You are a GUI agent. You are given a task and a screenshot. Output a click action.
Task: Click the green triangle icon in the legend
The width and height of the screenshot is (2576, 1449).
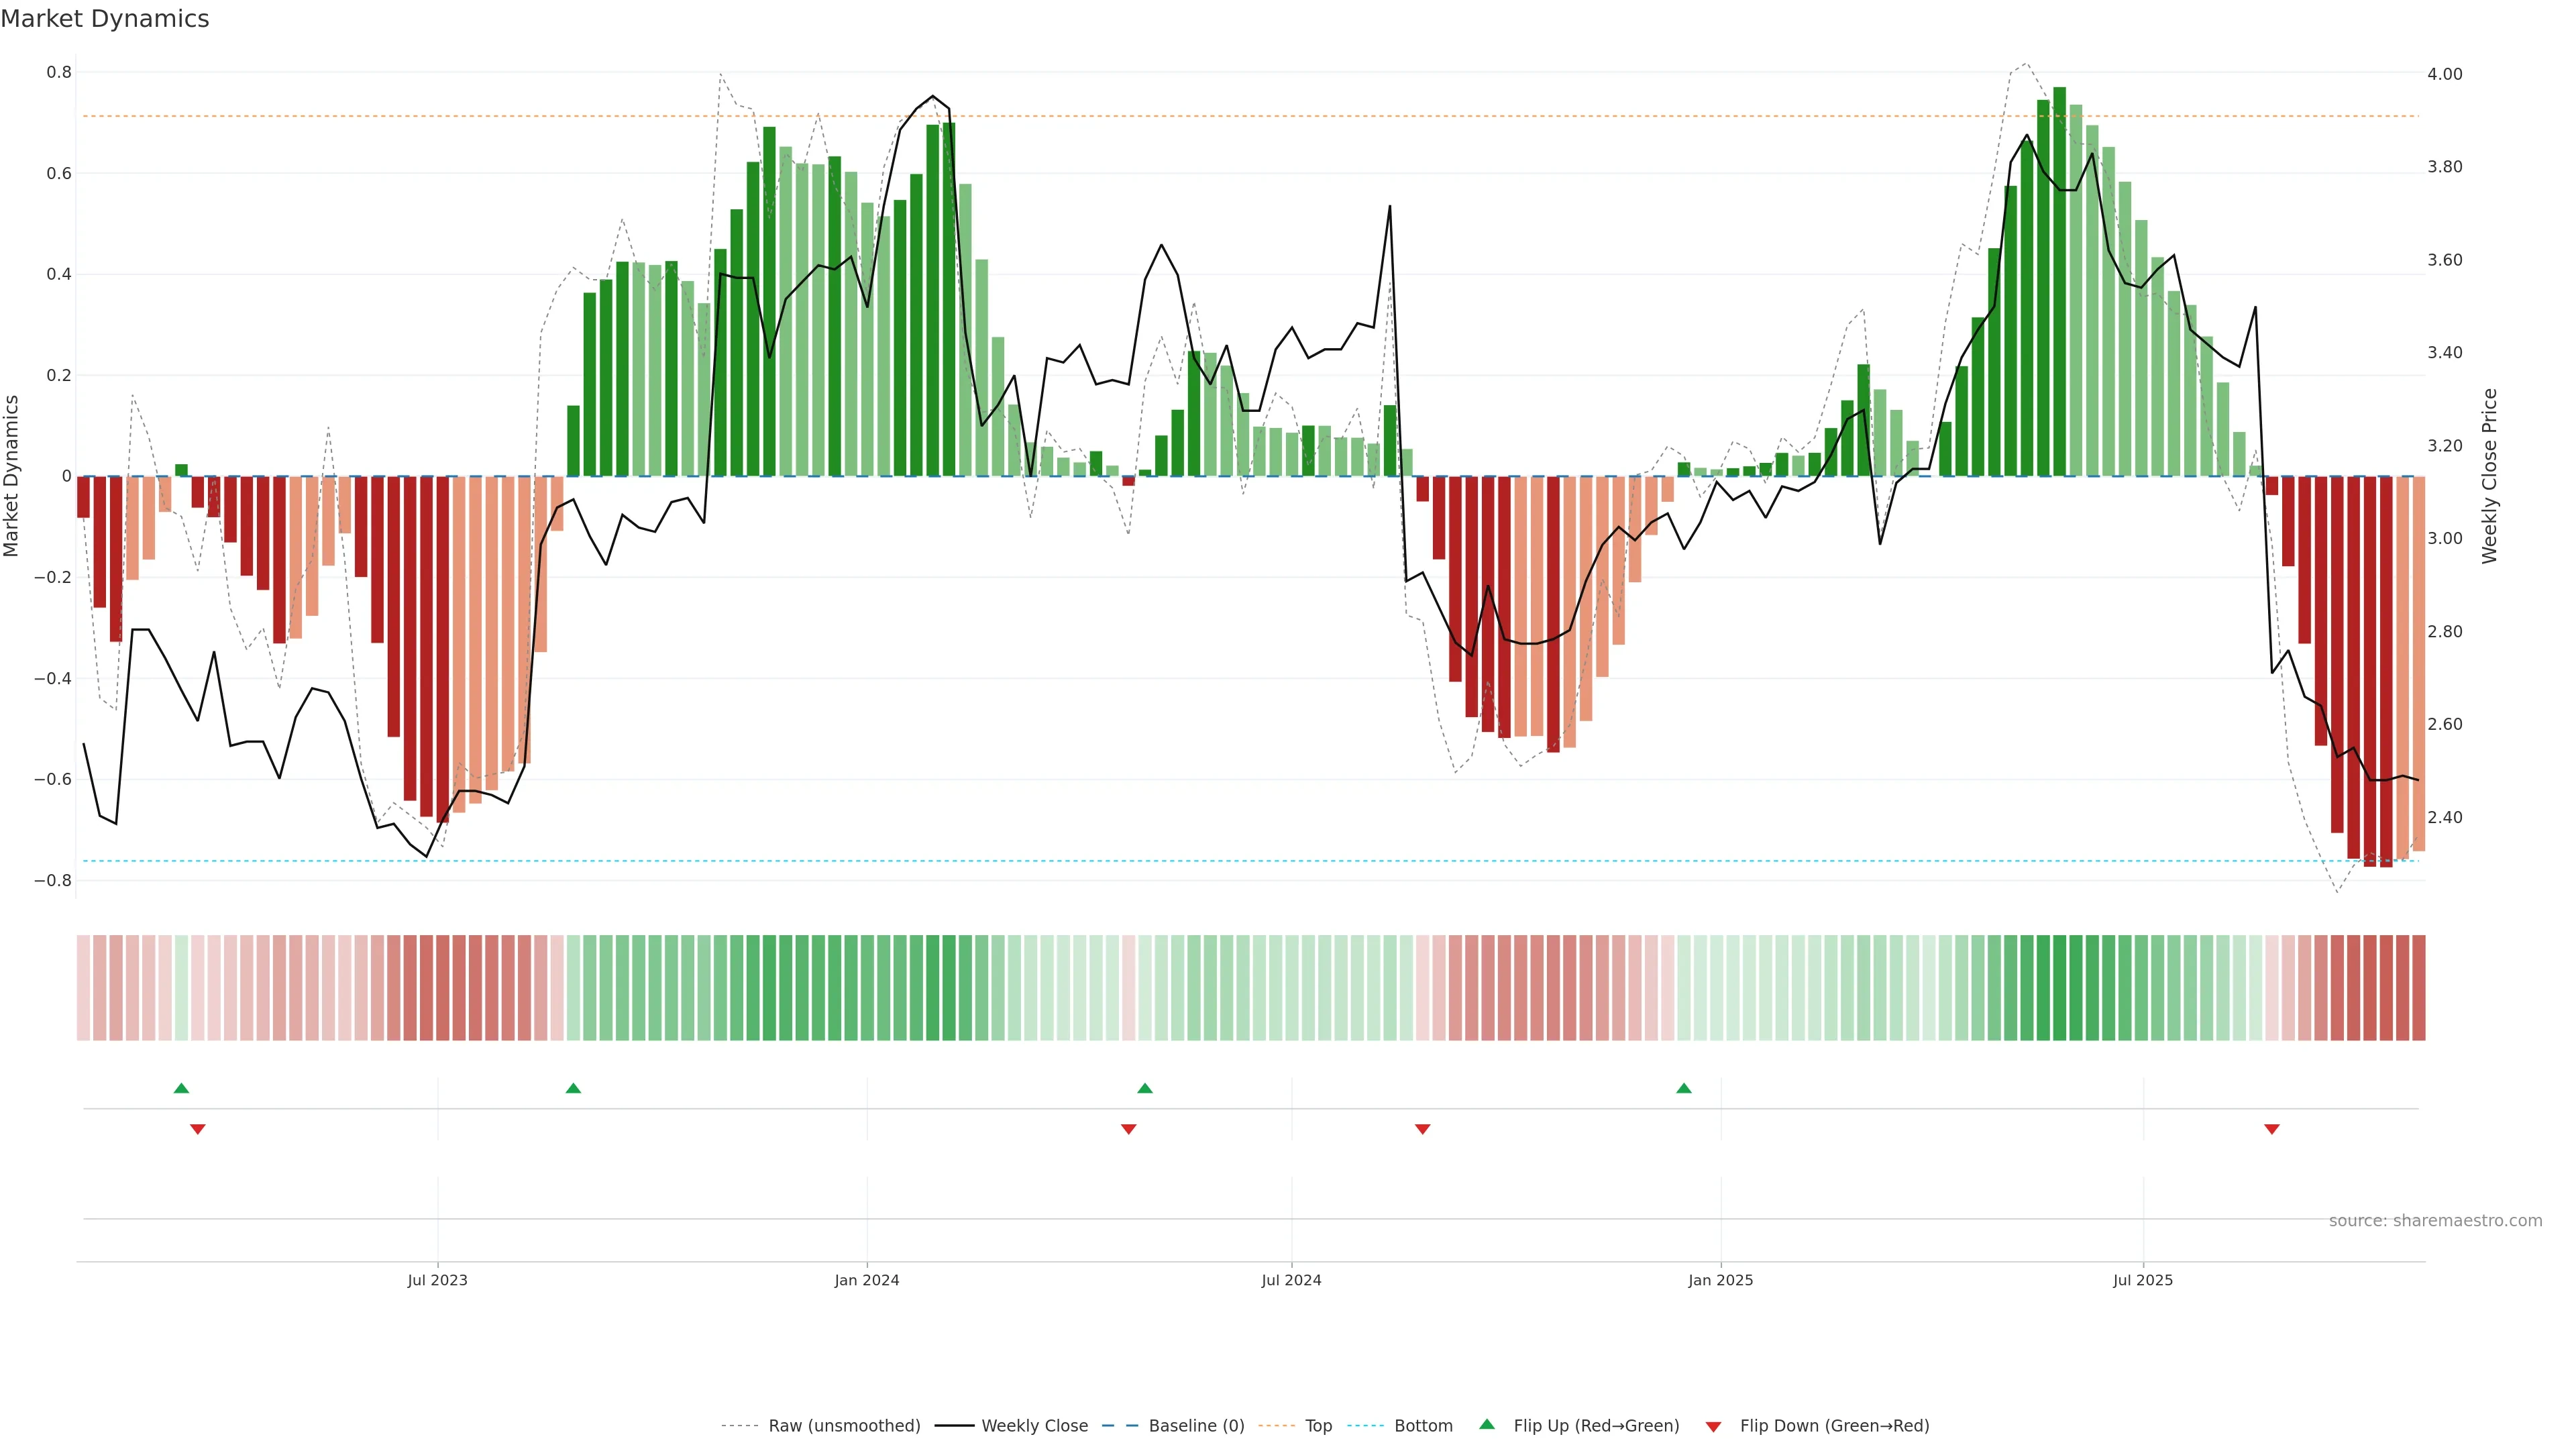1487,1424
